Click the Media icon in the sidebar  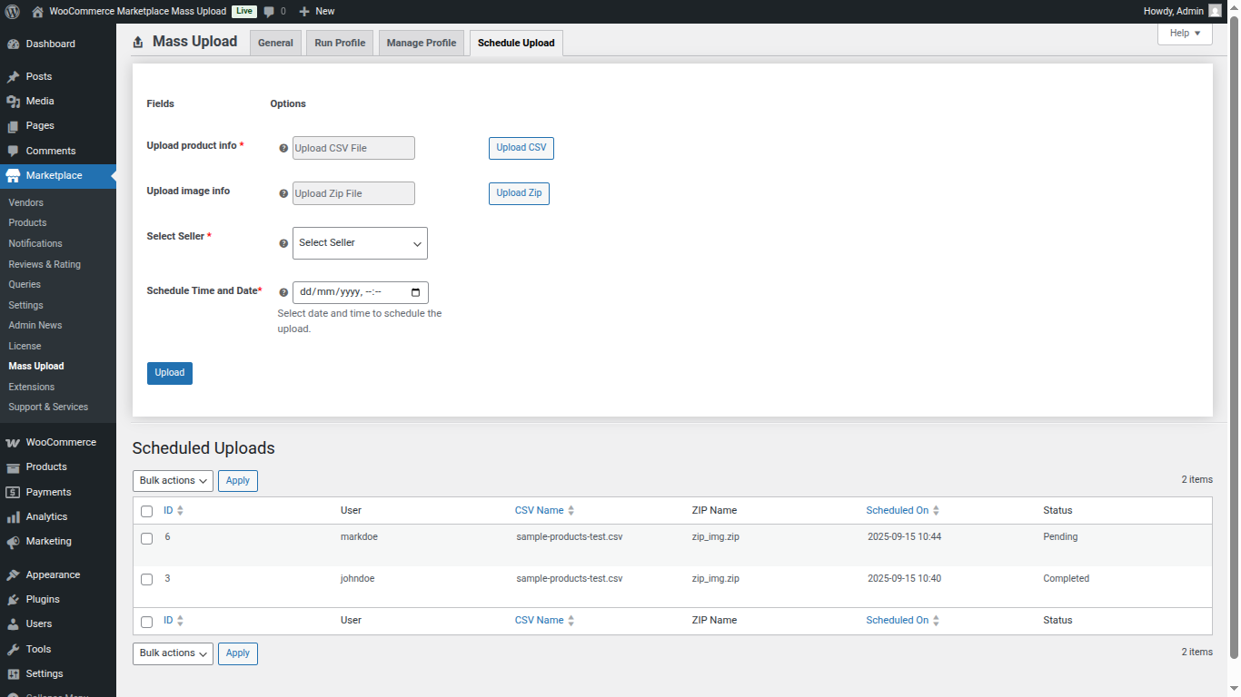click(14, 101)
